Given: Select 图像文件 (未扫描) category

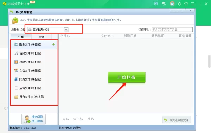Looking at the screenshot, I should pos(34,44).
